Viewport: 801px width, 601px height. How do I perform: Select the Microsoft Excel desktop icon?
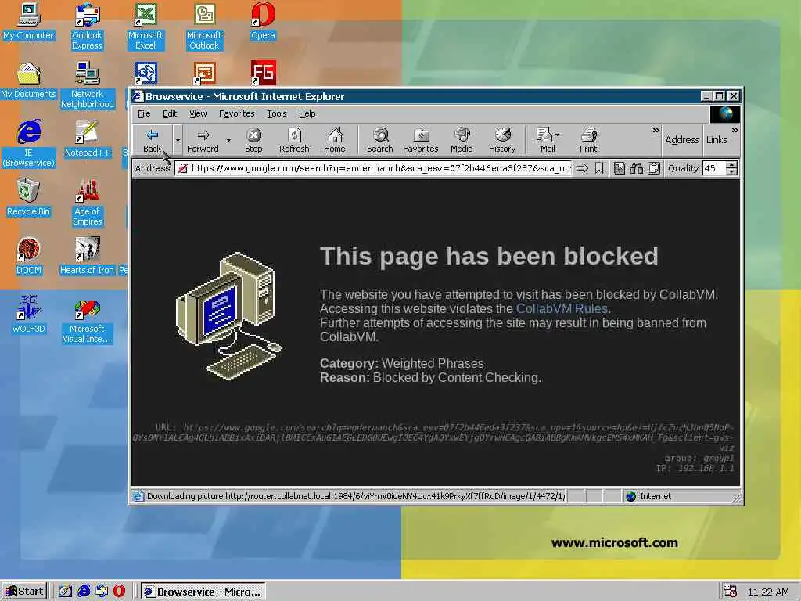(145, 26)
